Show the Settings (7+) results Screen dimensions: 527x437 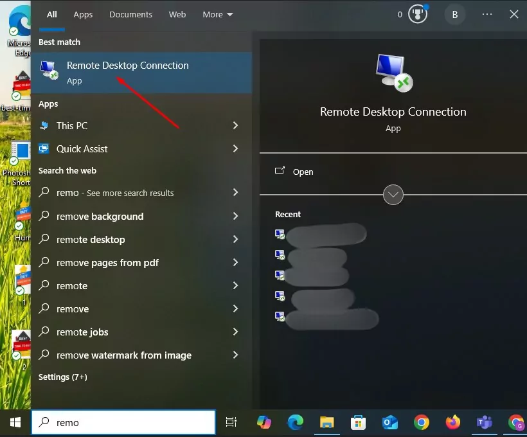pyautogui.click(x=63, y=377)
